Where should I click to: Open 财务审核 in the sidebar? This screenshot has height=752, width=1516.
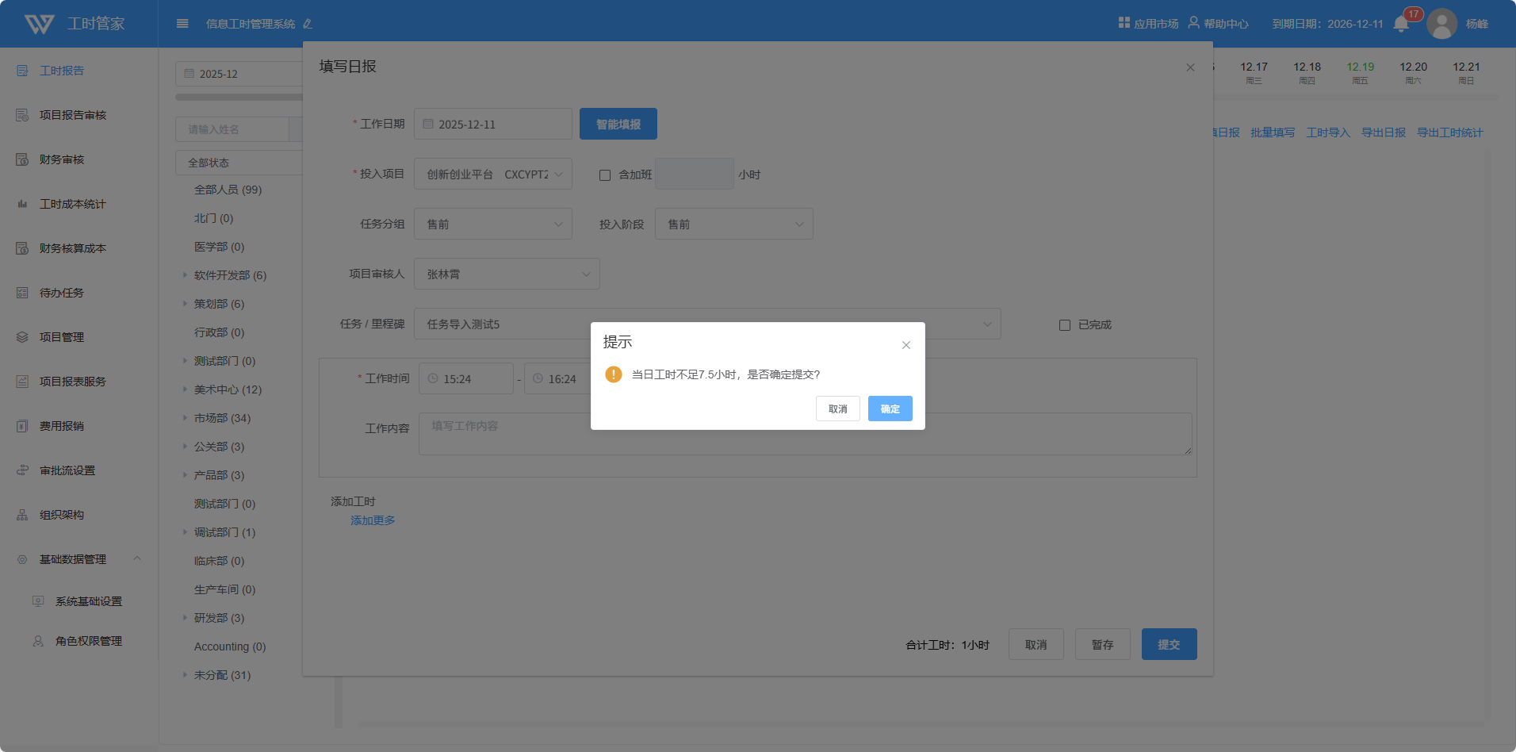(x=62, y=159)
